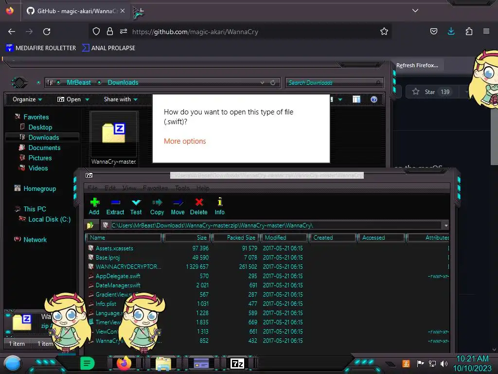
Task: Open Firefox from the taskbar
Action: pyautogui.click(x=124, y=363)
